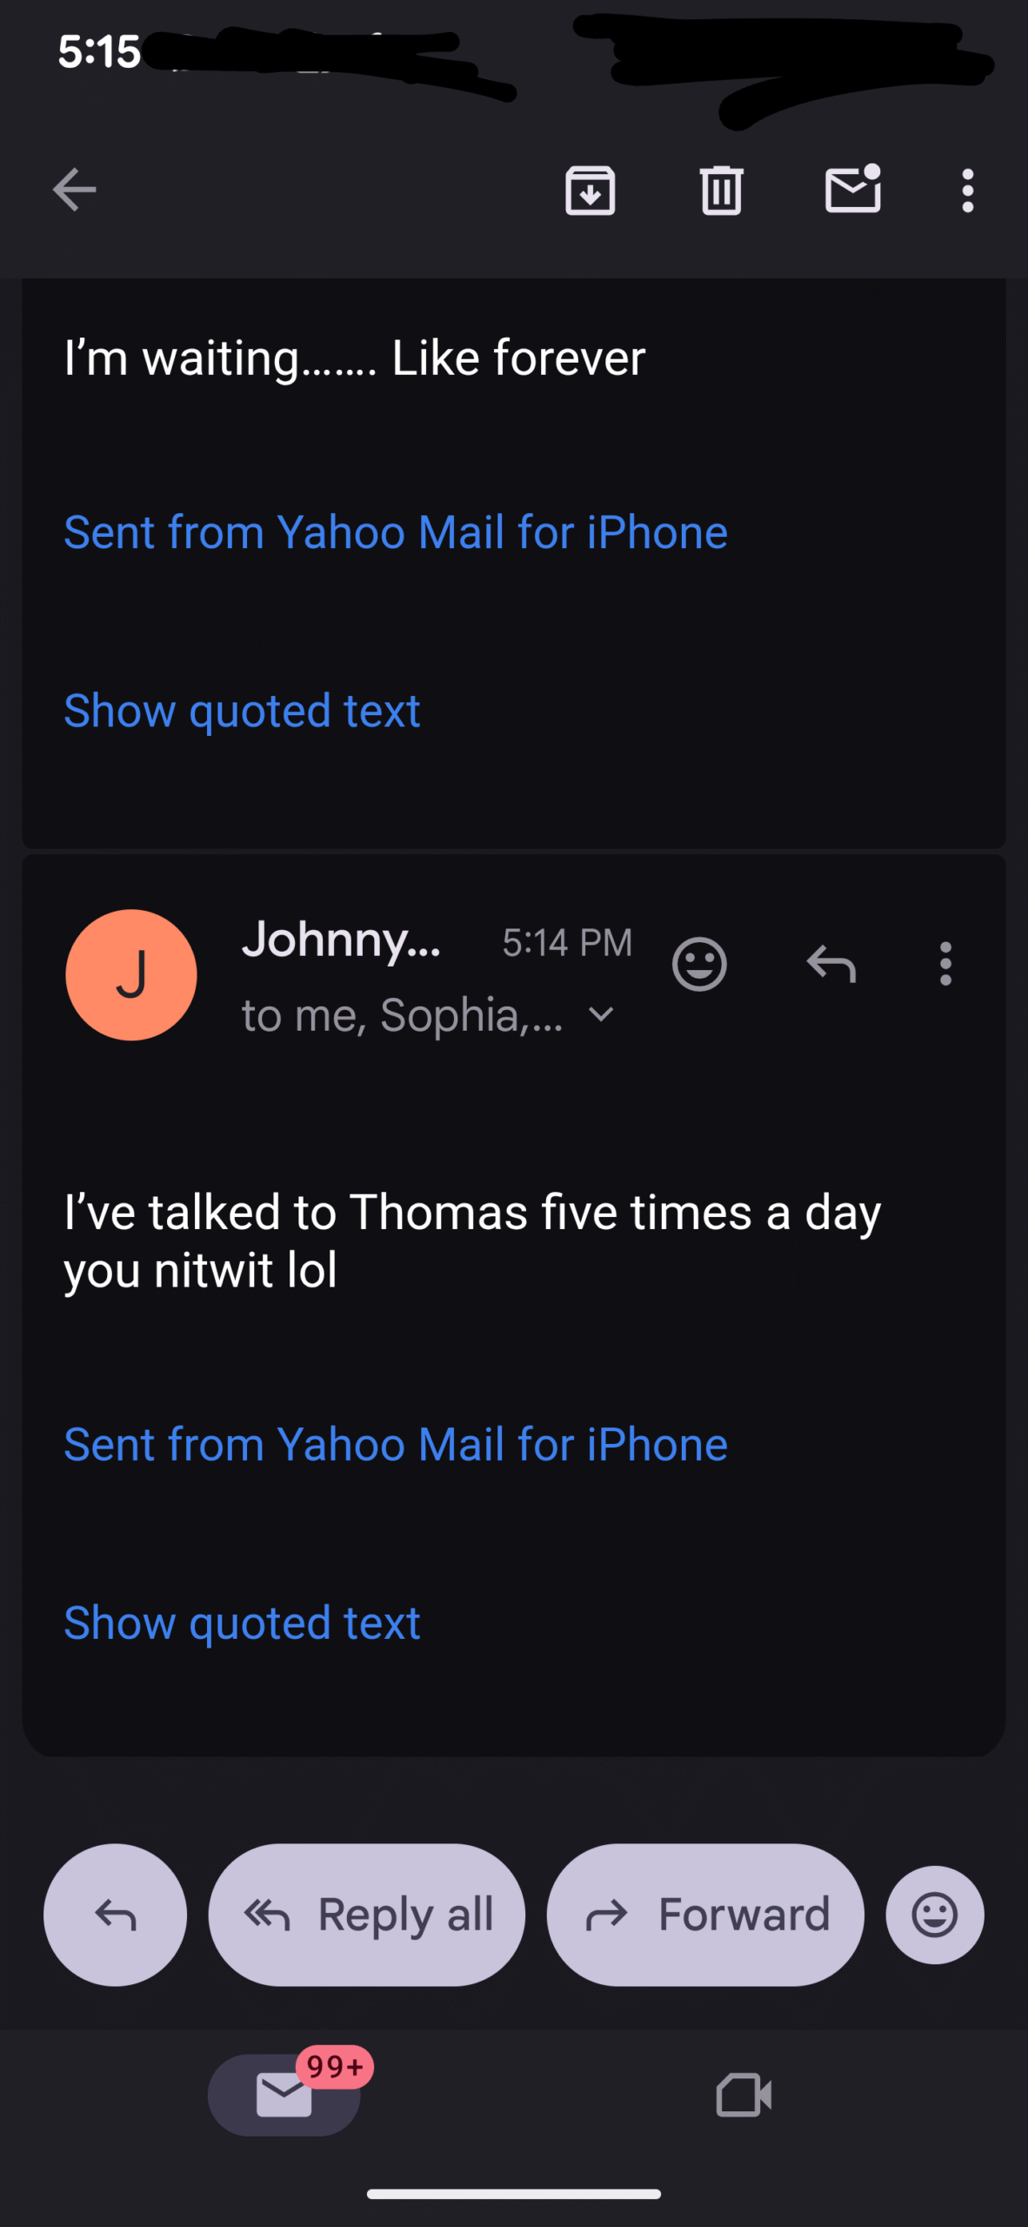Switch to the Meet video tab
Image resolution: width=1028 pixels, height=2227 pixels.
click(744, 2095)
